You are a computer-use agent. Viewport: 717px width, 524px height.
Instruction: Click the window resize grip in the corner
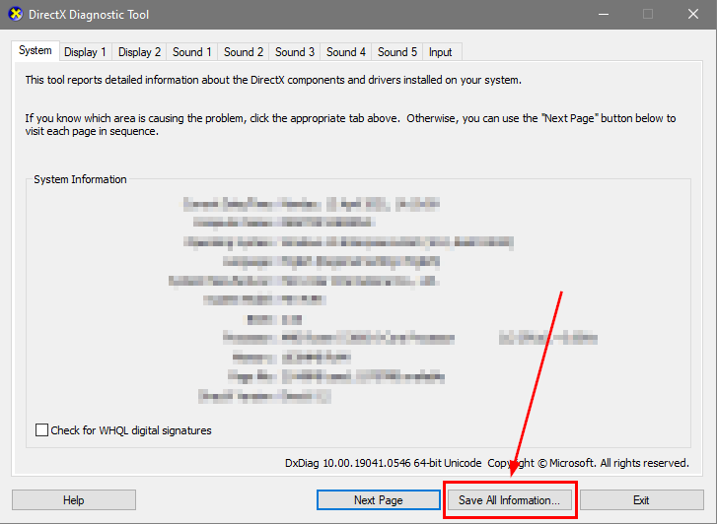[710, 517]
